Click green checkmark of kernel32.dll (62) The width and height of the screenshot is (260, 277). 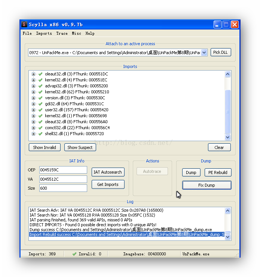coord(40,92)
